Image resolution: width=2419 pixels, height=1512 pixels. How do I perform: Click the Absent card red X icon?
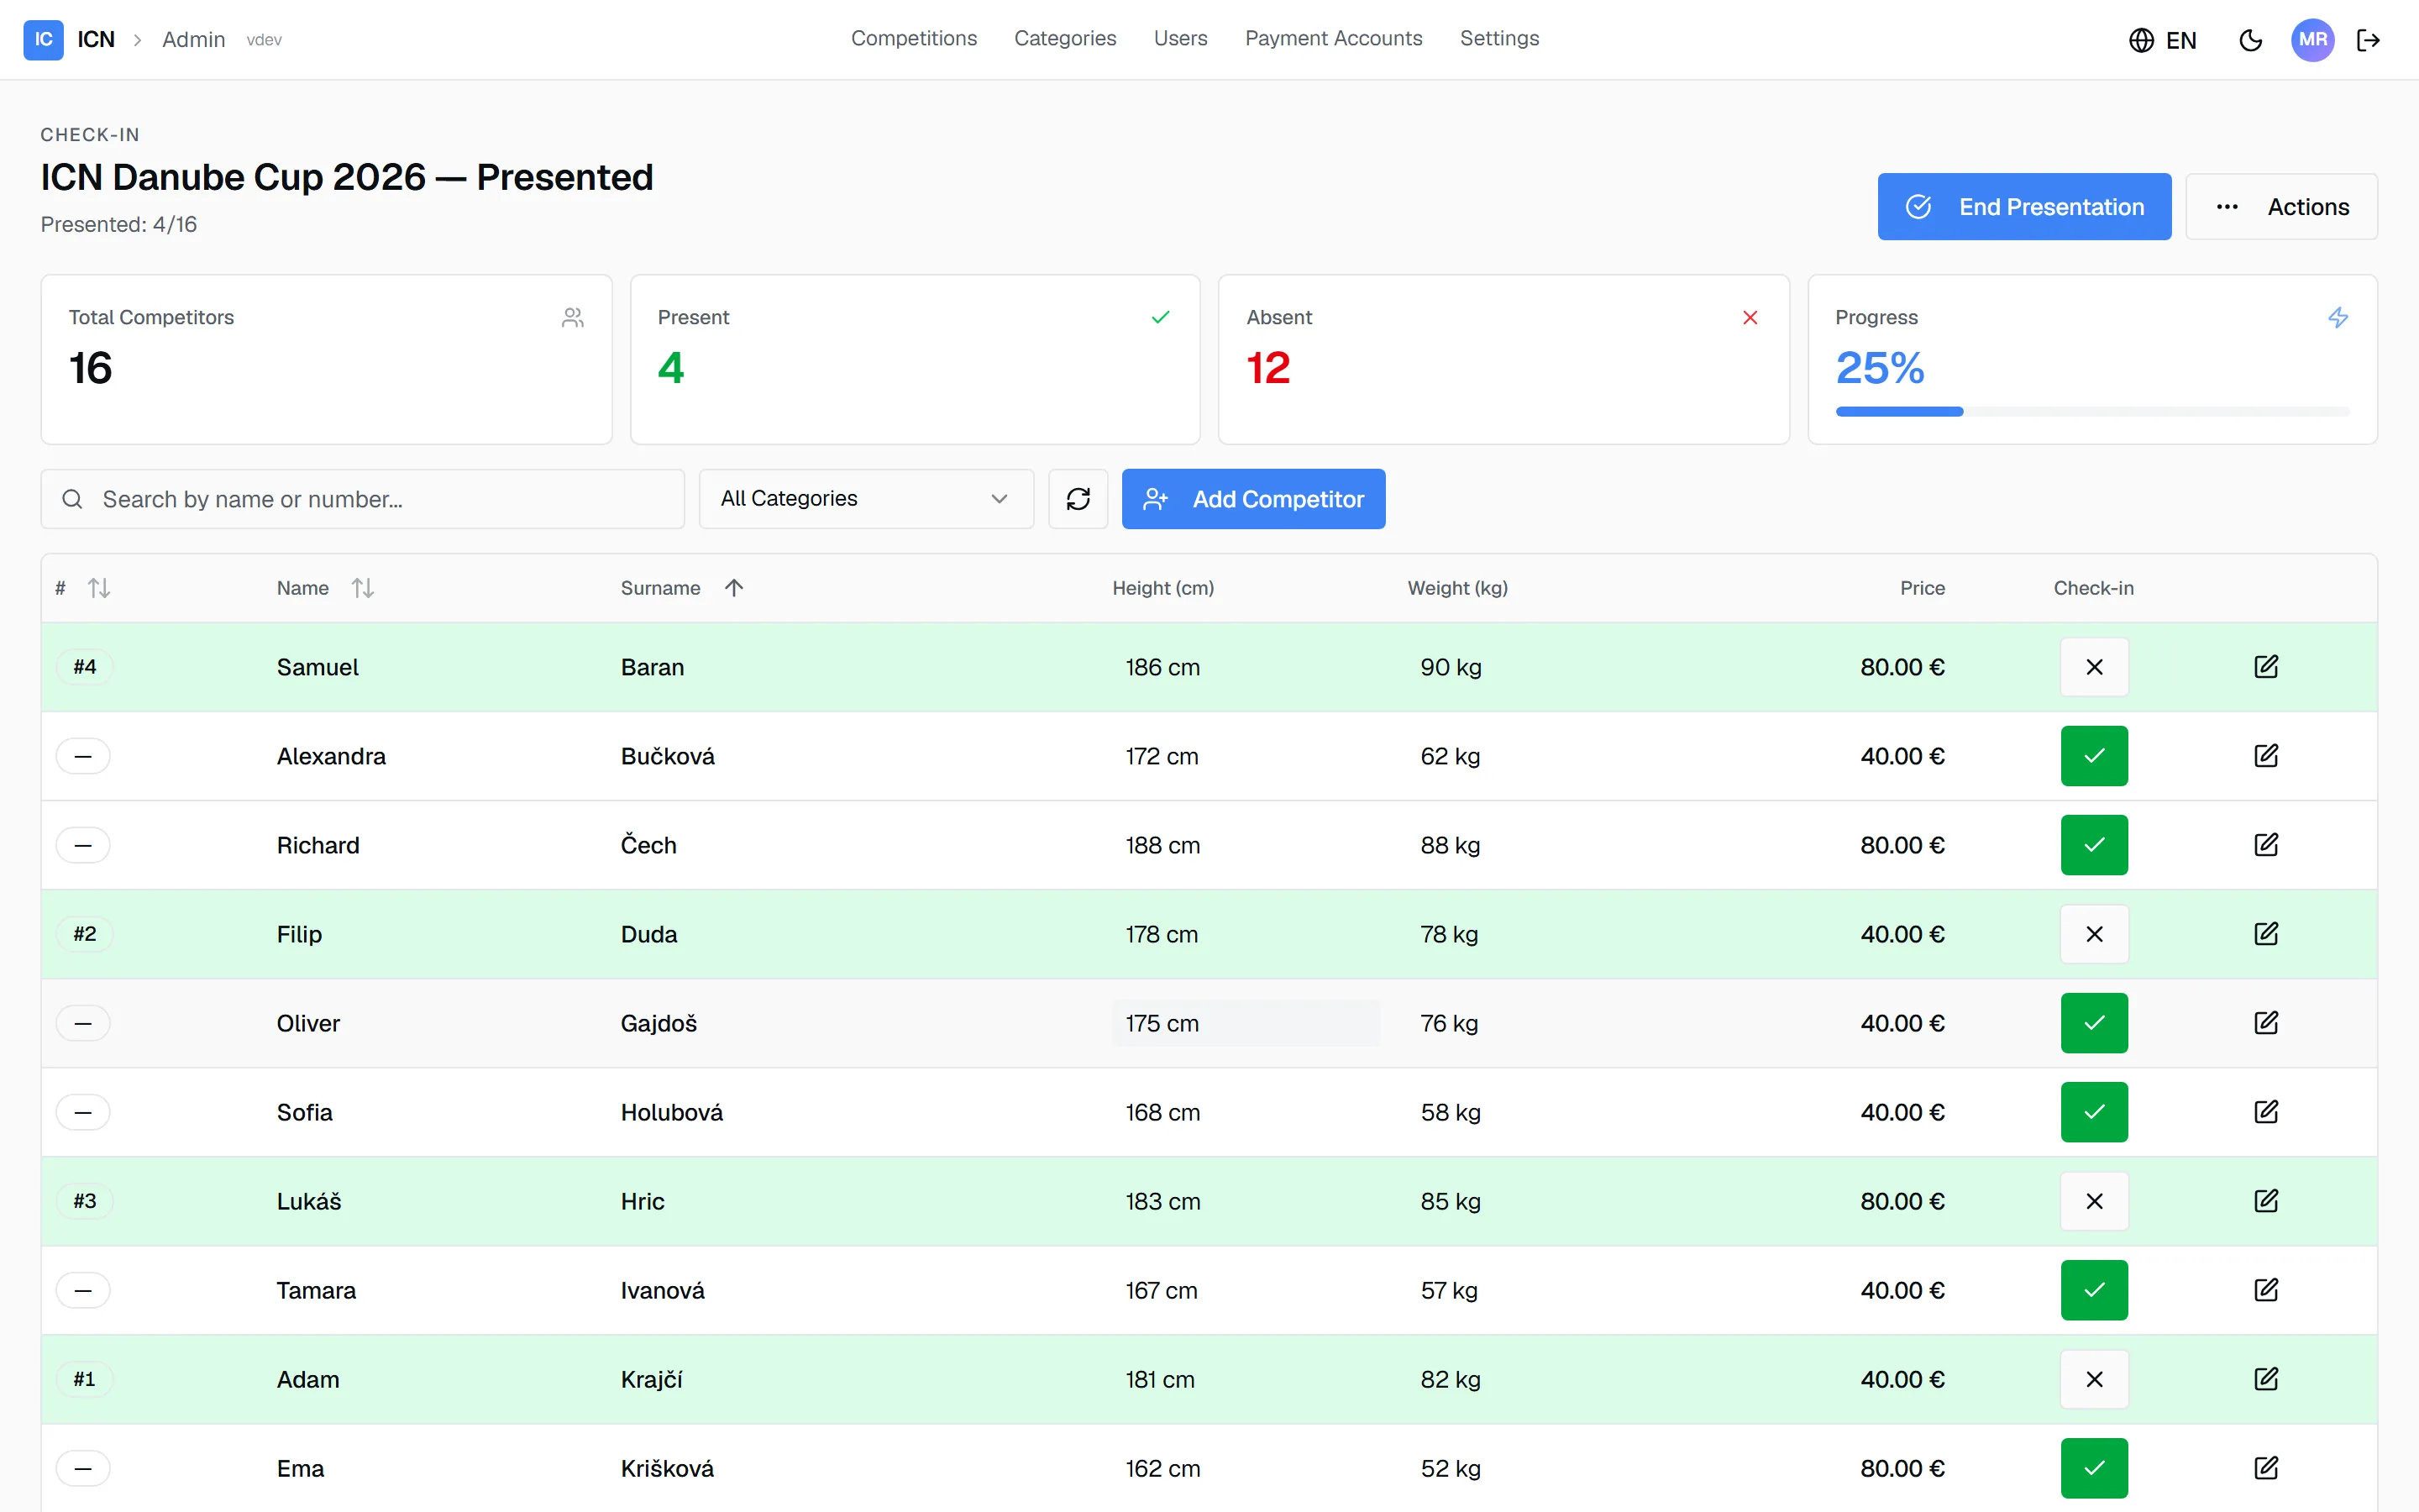[1750, 318]
